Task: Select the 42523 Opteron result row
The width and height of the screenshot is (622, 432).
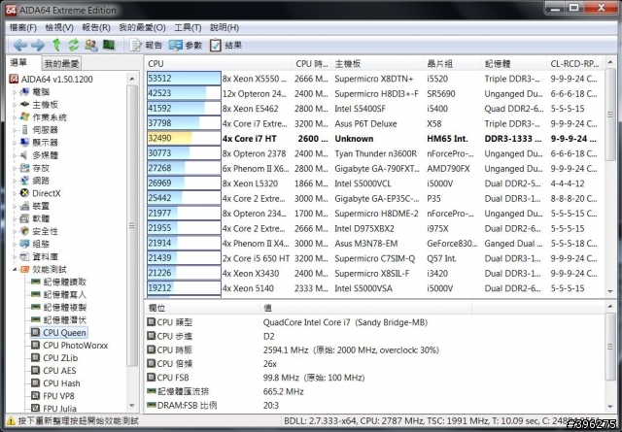Action: pos(375,93)
